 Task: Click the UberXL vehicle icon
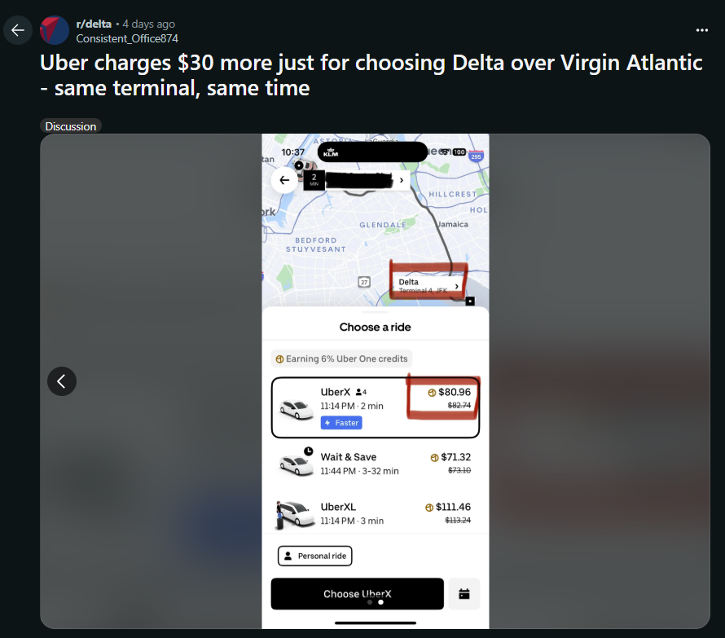(295, 514)
